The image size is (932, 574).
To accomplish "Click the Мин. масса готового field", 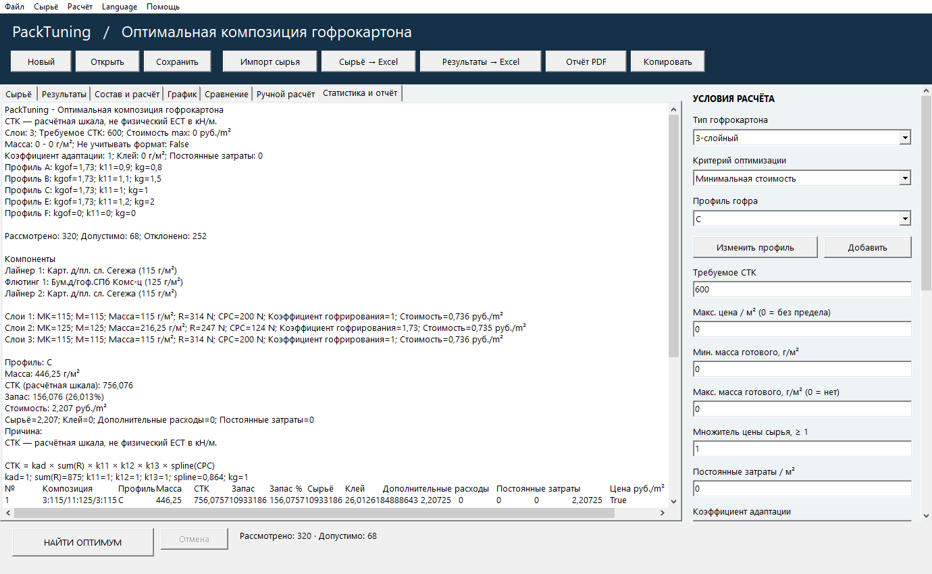I will click(x=802, y=369).
